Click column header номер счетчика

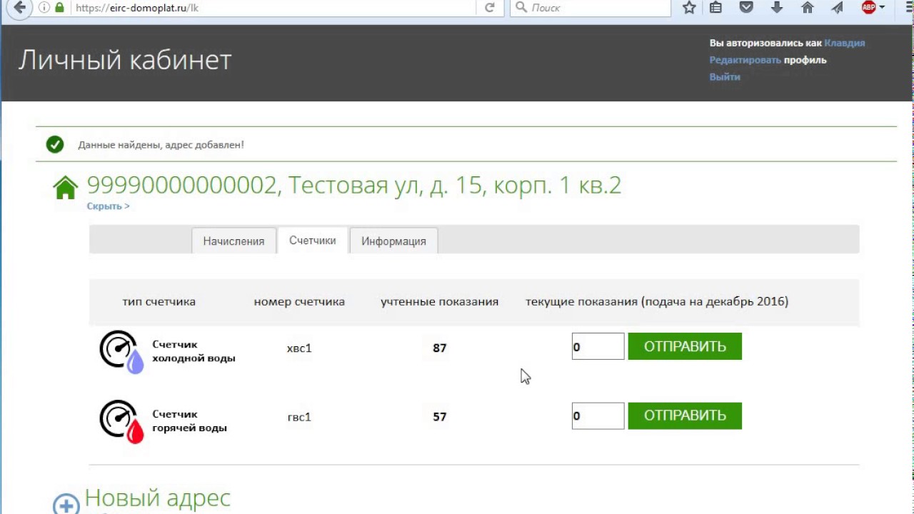click(x=299, y=301)
